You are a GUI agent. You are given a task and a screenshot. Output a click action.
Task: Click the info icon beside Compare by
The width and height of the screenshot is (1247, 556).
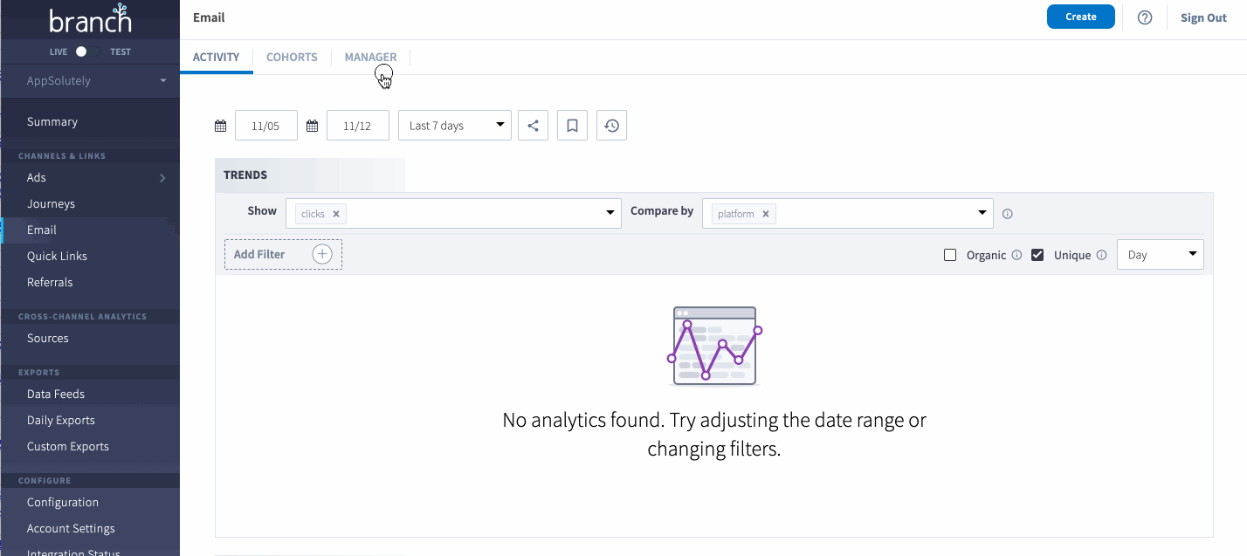pyautogui.click(x=1007, y=214)
